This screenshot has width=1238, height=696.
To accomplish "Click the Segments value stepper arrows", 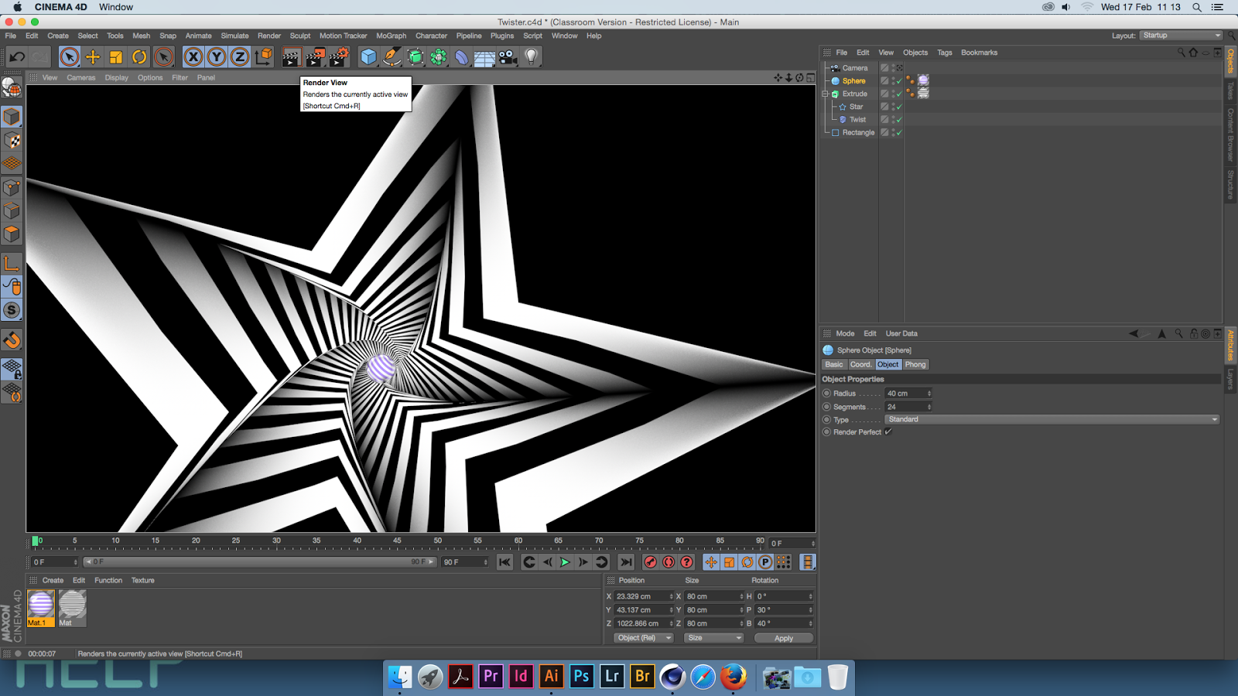I will [929, 407].
